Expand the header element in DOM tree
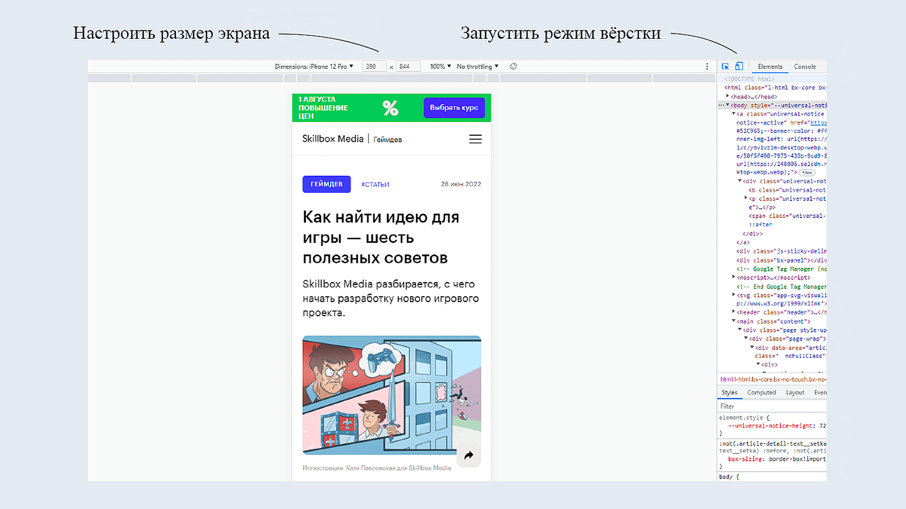Viewport: 906px width, 509px height. pyautogui.click(x=734, y=312)
